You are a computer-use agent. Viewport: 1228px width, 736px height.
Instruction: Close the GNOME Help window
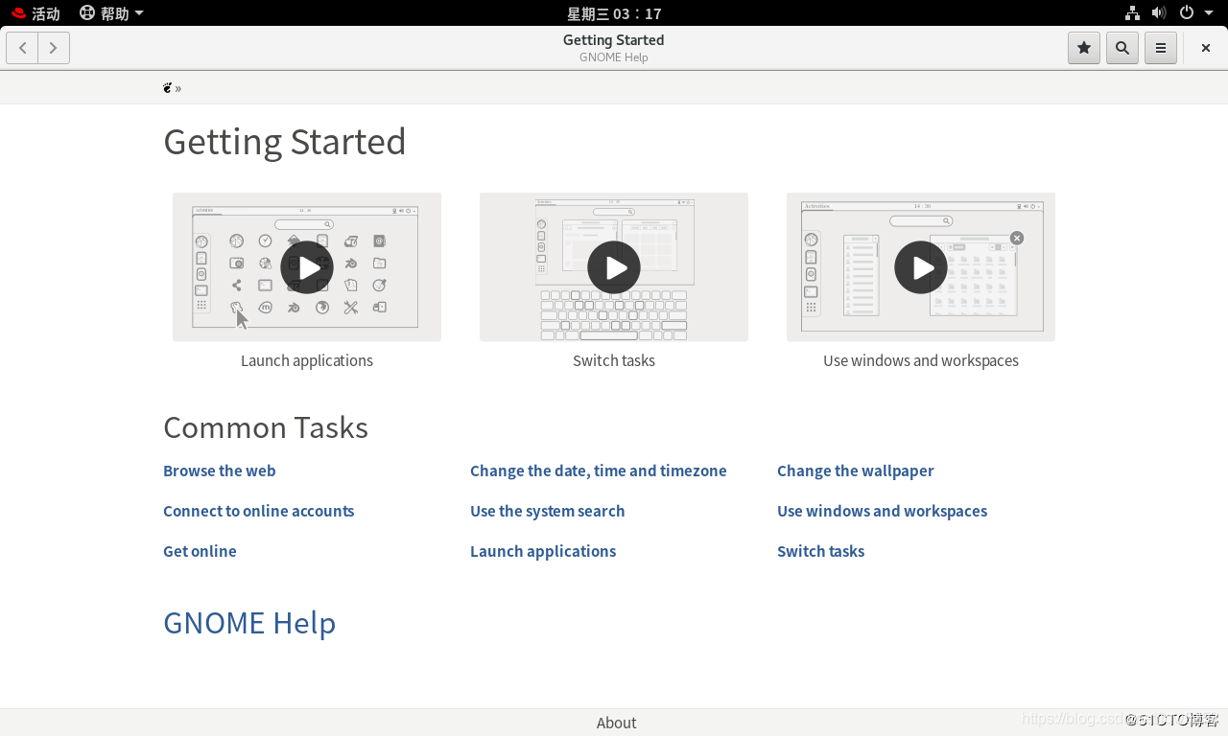point(1206,48)
